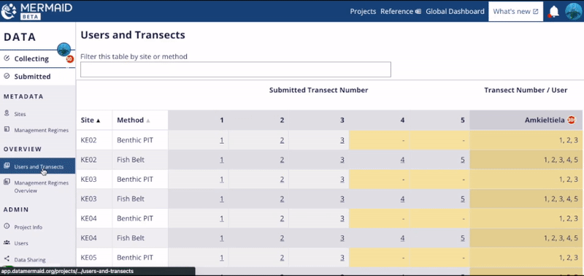Click the Submitted Transect Number header

pyautogui.click(x=318, y=90)
